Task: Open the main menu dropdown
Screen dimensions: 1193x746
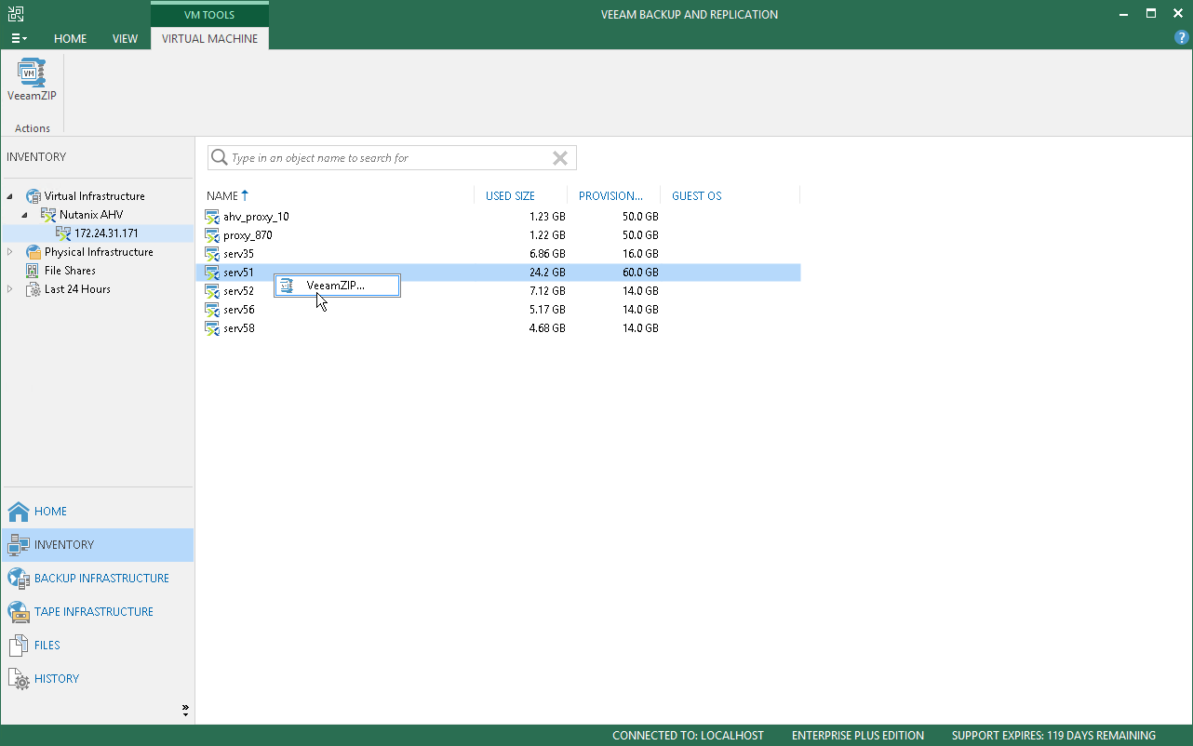Action: pyautogui.click(x=19, y=39)
